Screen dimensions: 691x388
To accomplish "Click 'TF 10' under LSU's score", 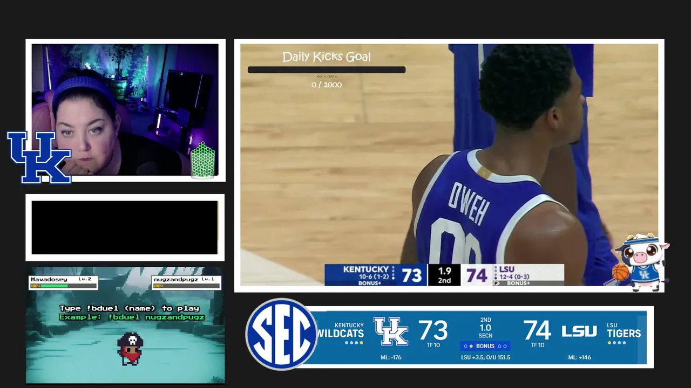I will 538,345.
